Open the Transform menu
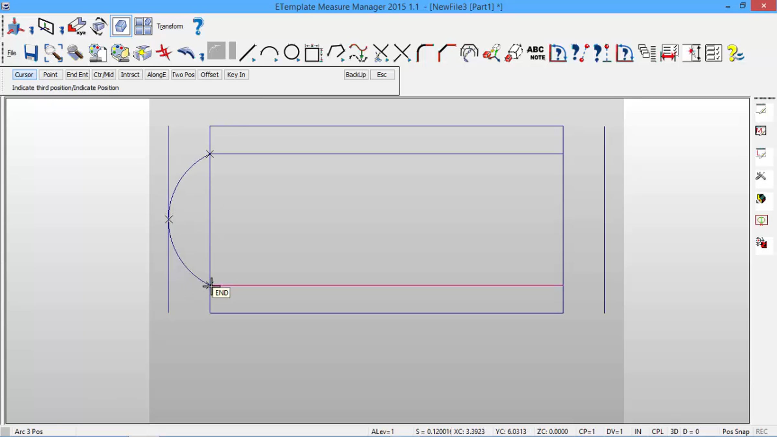This screenshot has width=777, height=437. (170, 26)
